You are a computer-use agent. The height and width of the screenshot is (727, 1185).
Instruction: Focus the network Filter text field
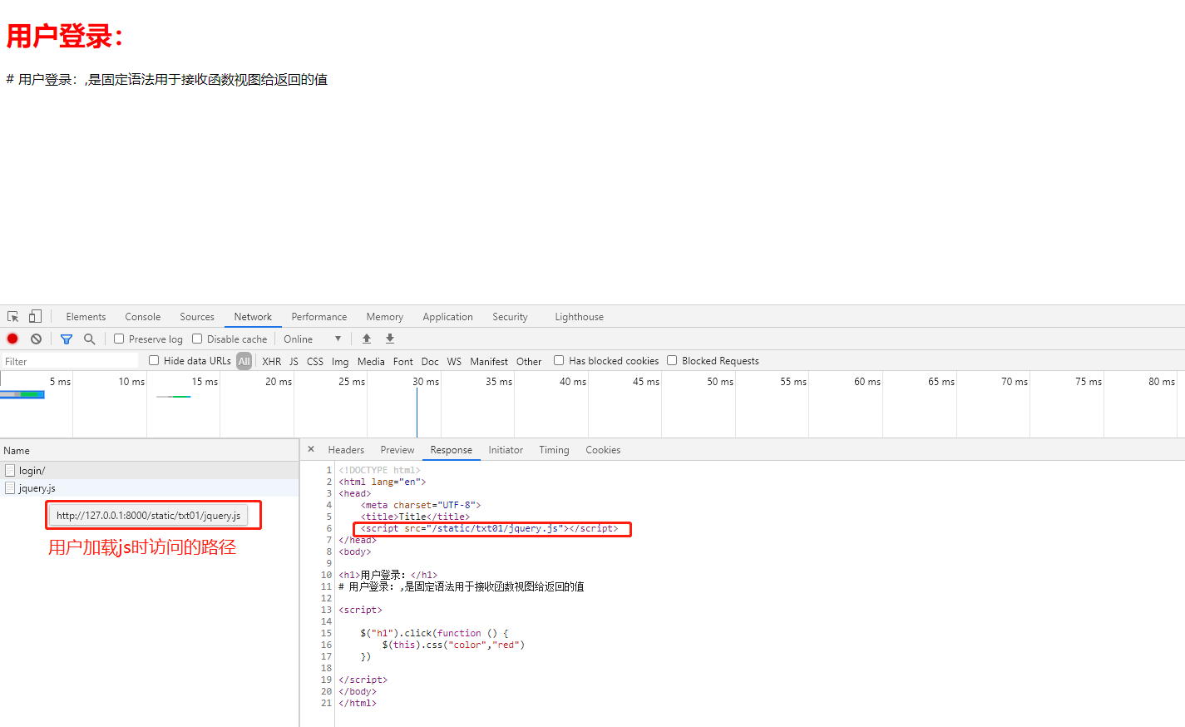coord(70,361)
